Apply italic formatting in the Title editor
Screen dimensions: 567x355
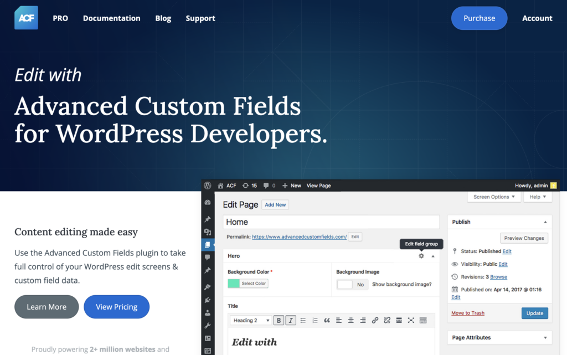click(291, 320)
